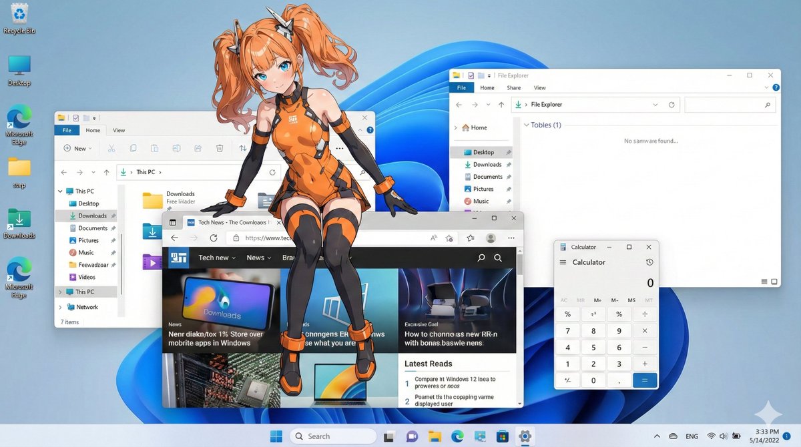This screenshot has width=801, height=447.
Task: Toggle the checkmark icon in This PC title bar
Action: coord(76,117)
